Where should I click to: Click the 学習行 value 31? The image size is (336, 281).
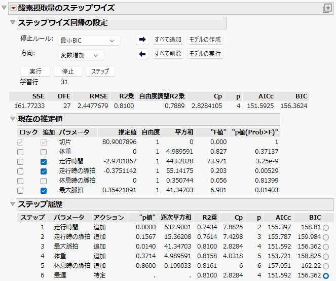click(x=64, y=82)
